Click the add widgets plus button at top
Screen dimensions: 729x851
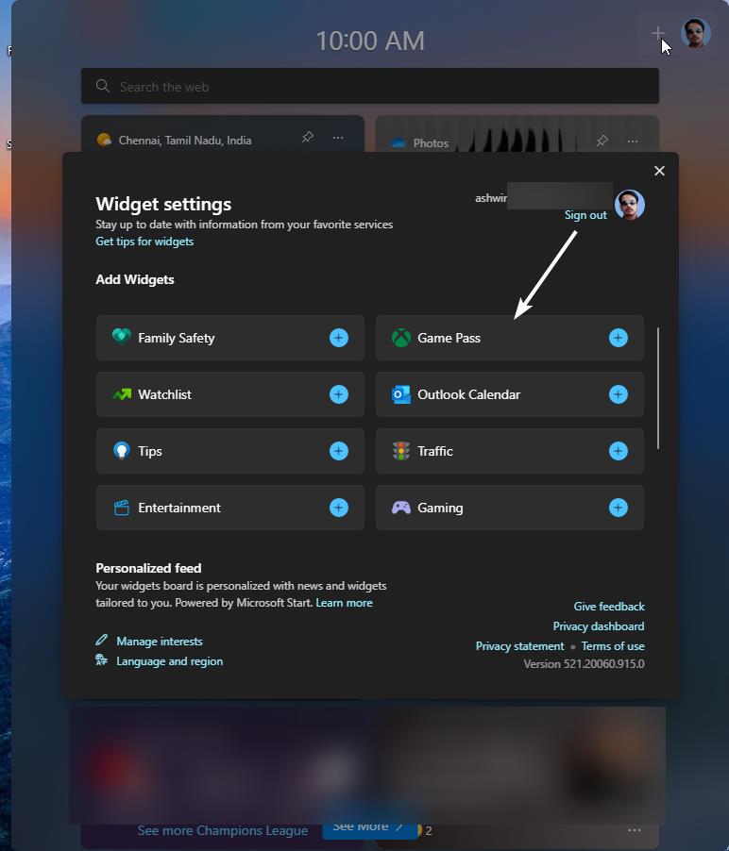[x=658, y=33]
